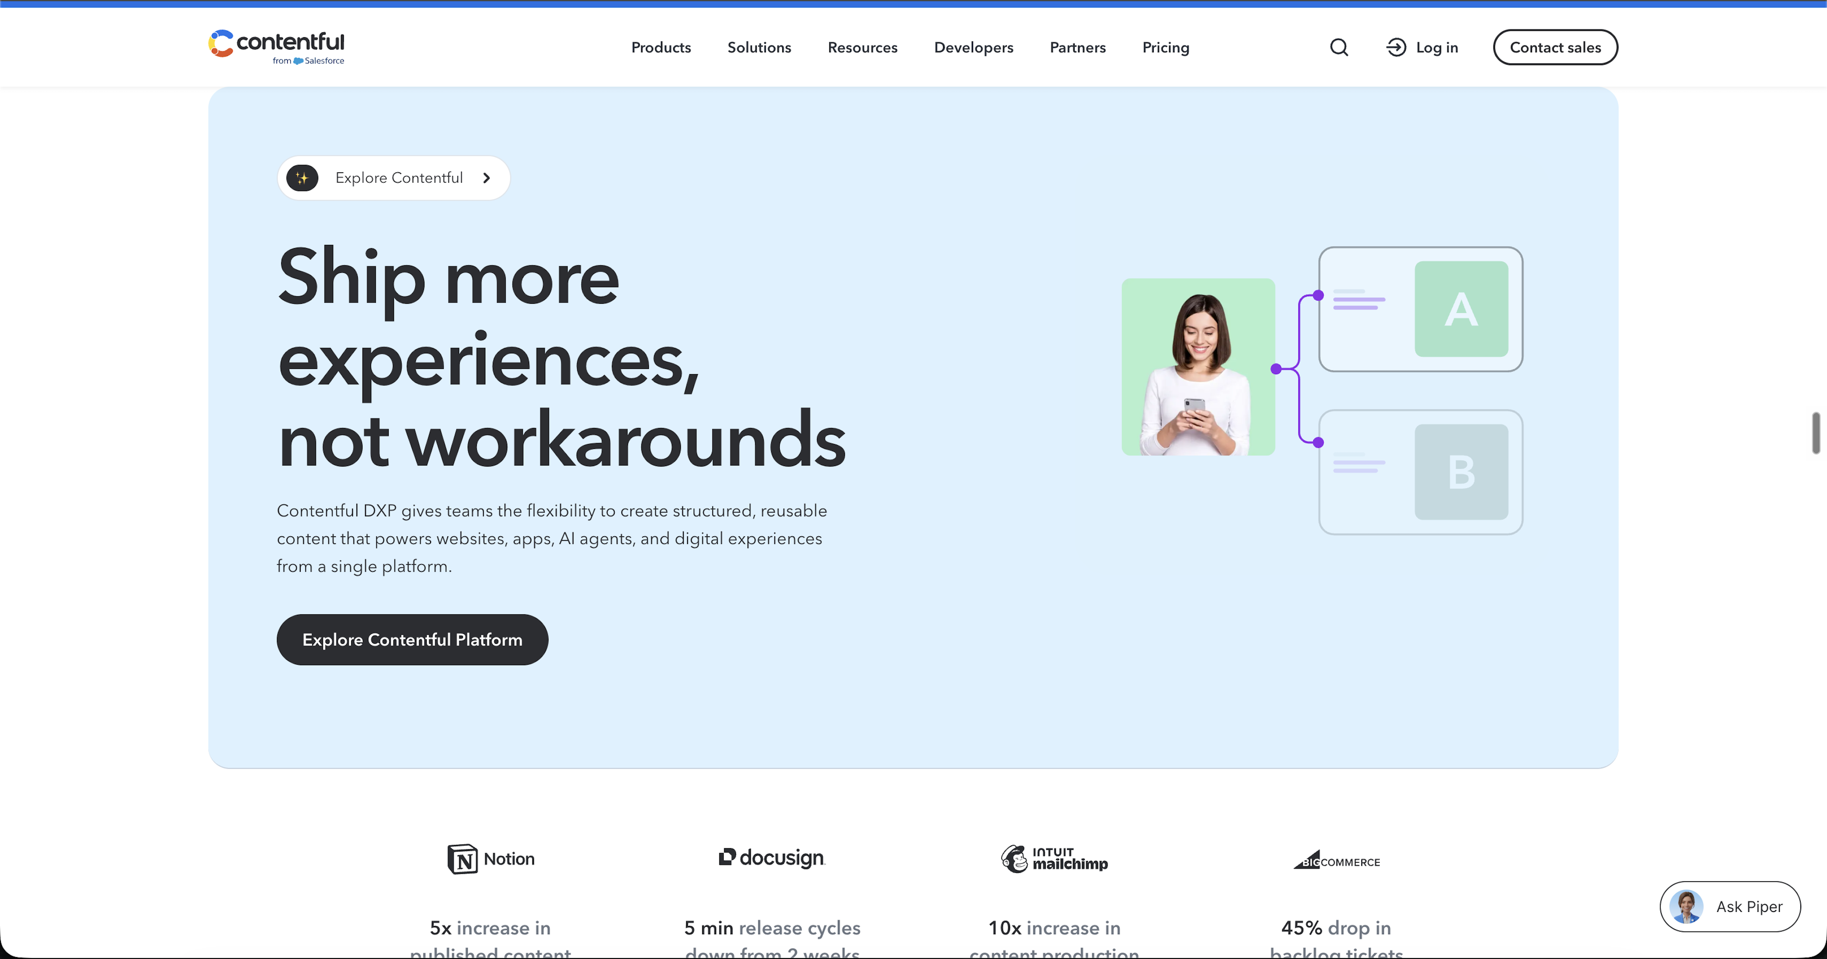Viewport: 1827px width, 959px height.
Task: Go to the Pricing page
Action: [1166, 48]
